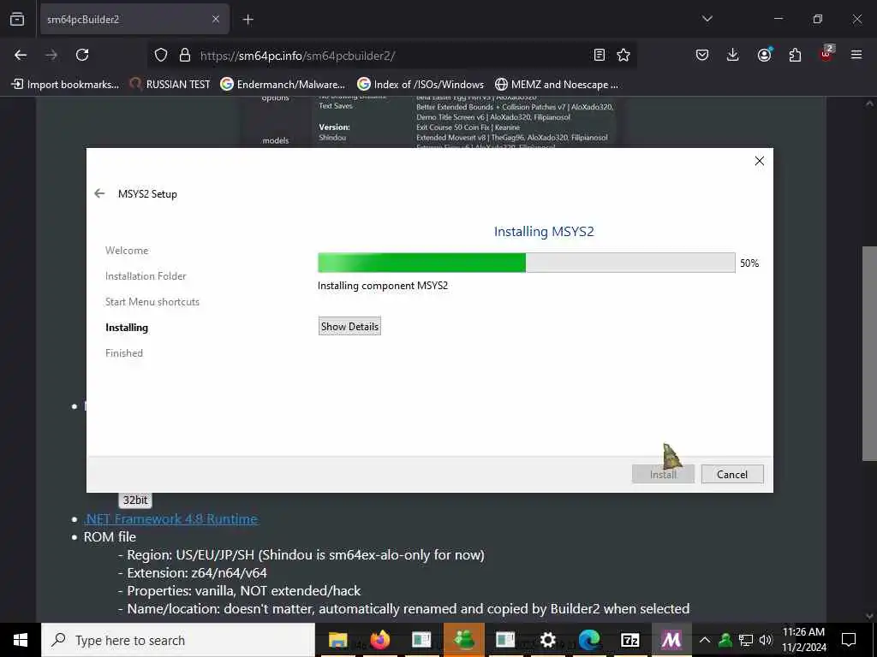
Task: Open tracking protection shield icon
Action: (161, 56)
